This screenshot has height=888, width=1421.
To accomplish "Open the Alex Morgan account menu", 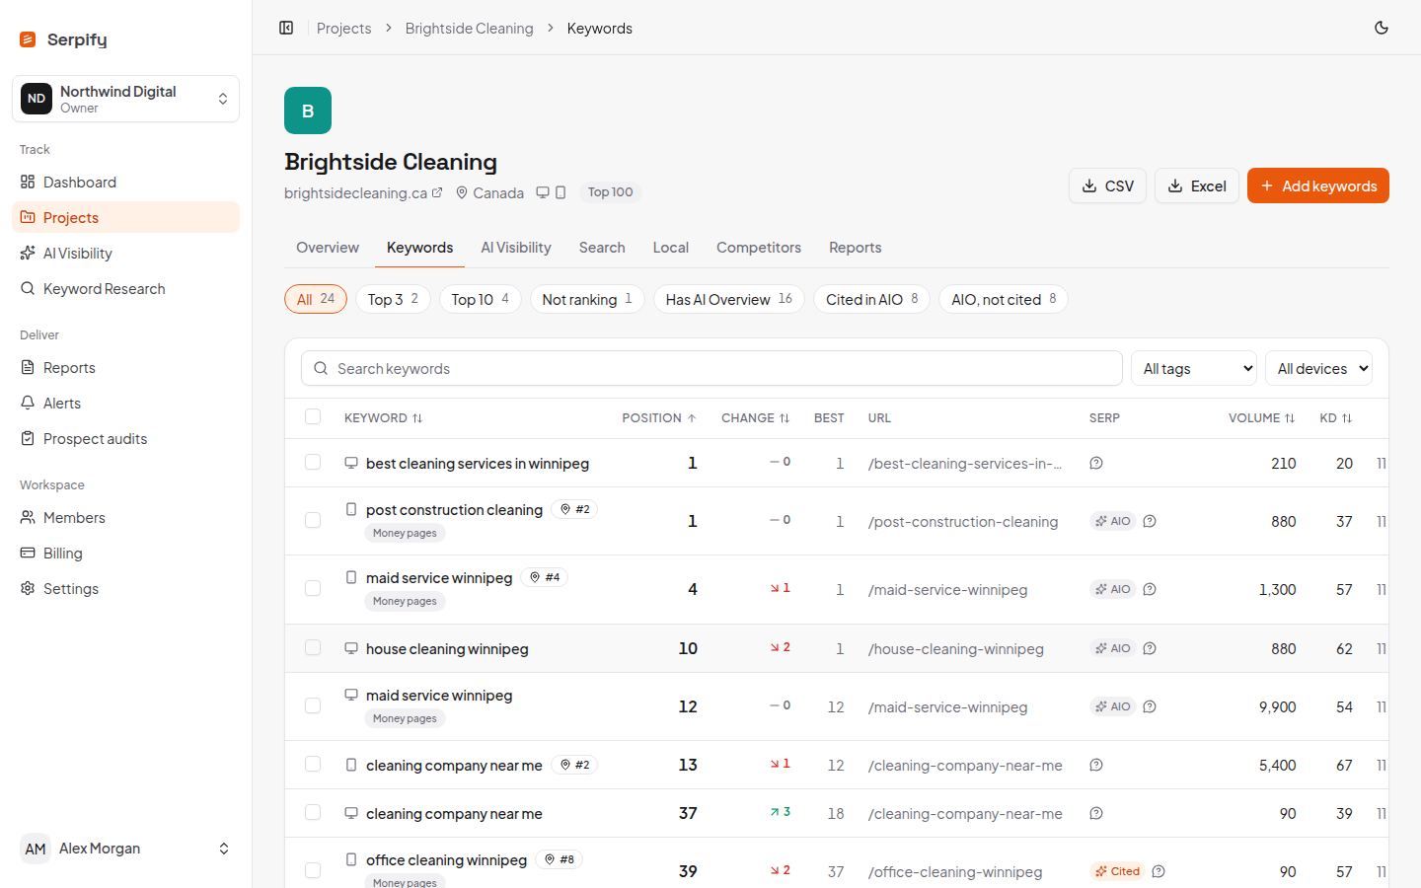I will tap(126, 849).
